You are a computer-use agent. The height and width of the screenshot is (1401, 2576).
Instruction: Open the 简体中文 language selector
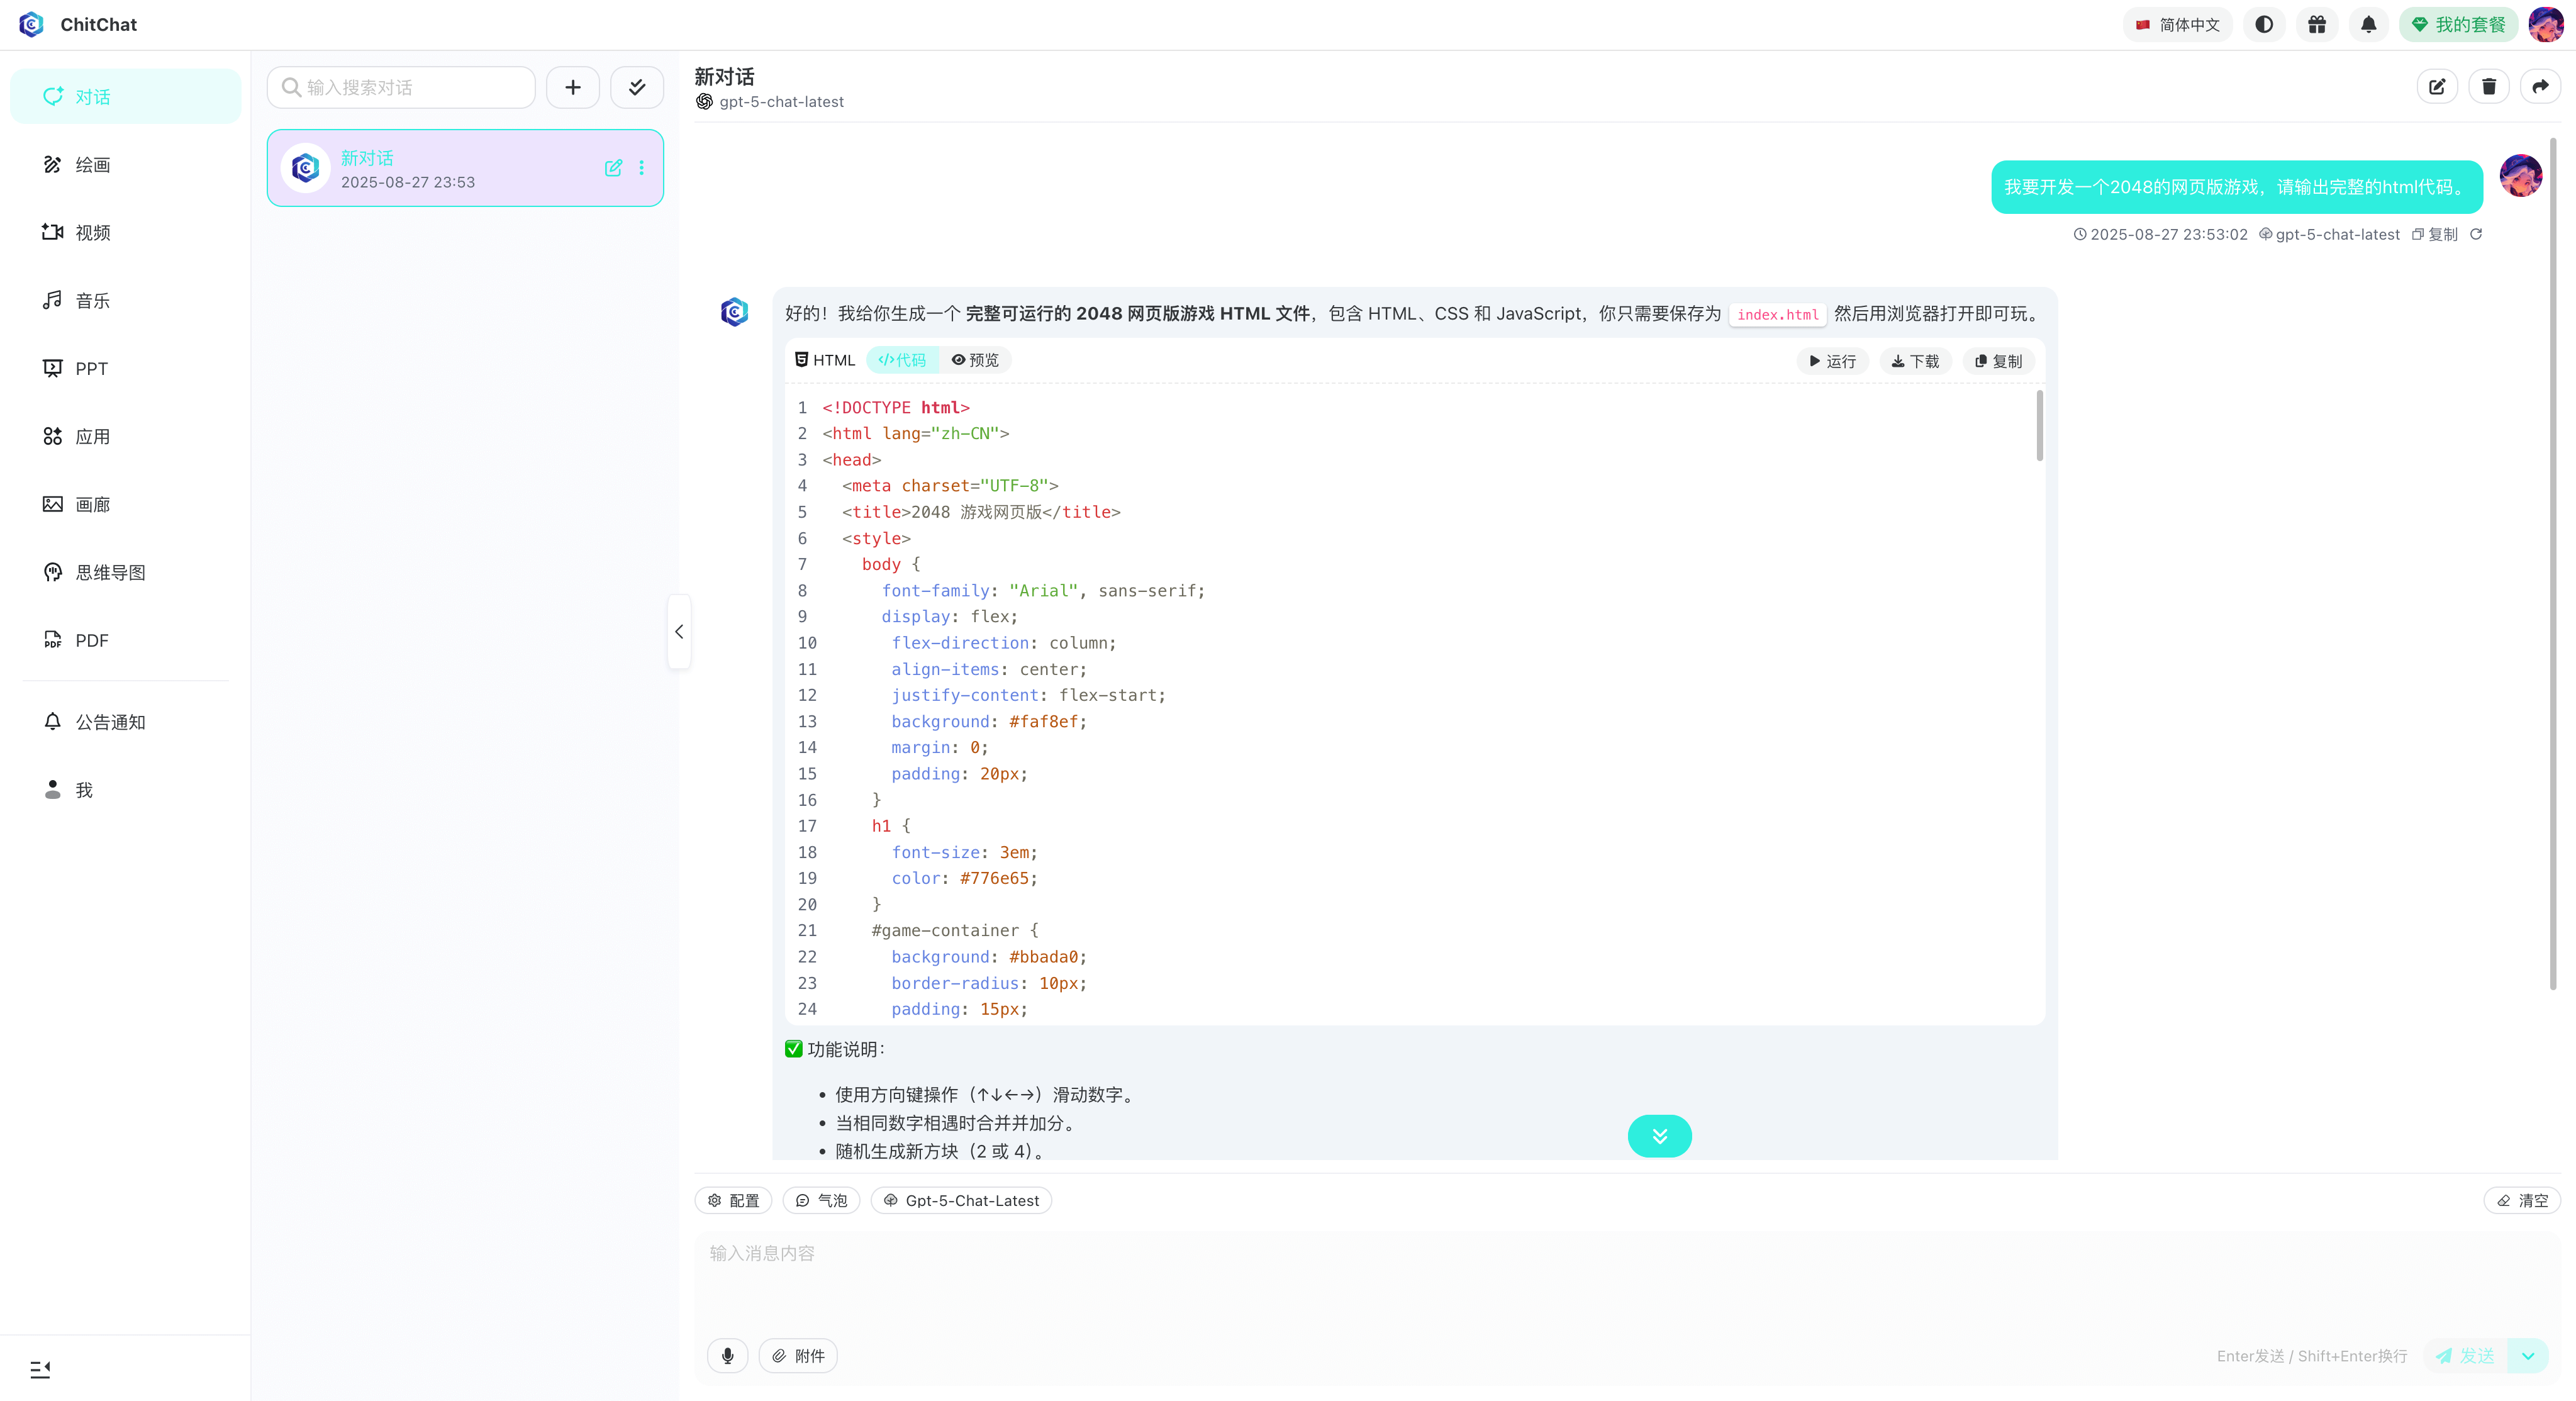pyautogui.click(x=2177, y=25)
